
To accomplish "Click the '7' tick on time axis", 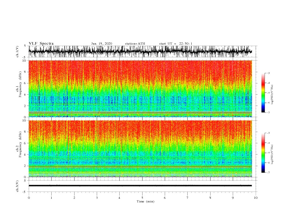I will (188, 198).
